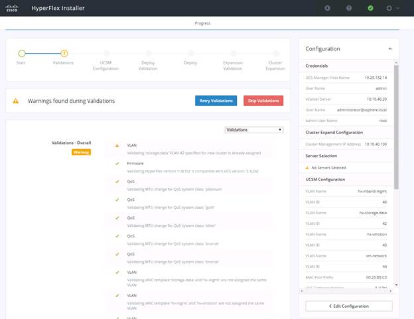Click No Servers Selected warning icon

coord(307,168)
